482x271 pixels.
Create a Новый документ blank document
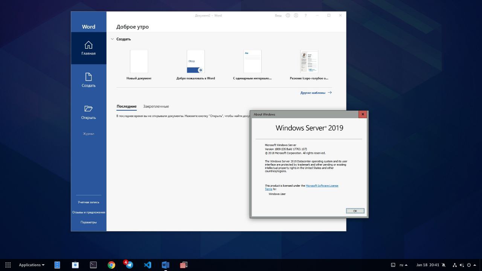(x=139, y=65)
